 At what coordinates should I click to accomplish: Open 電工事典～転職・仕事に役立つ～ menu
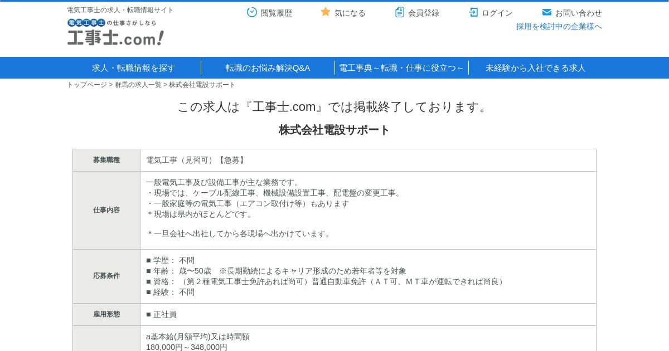pyautogui.click(x=401, y=68)
